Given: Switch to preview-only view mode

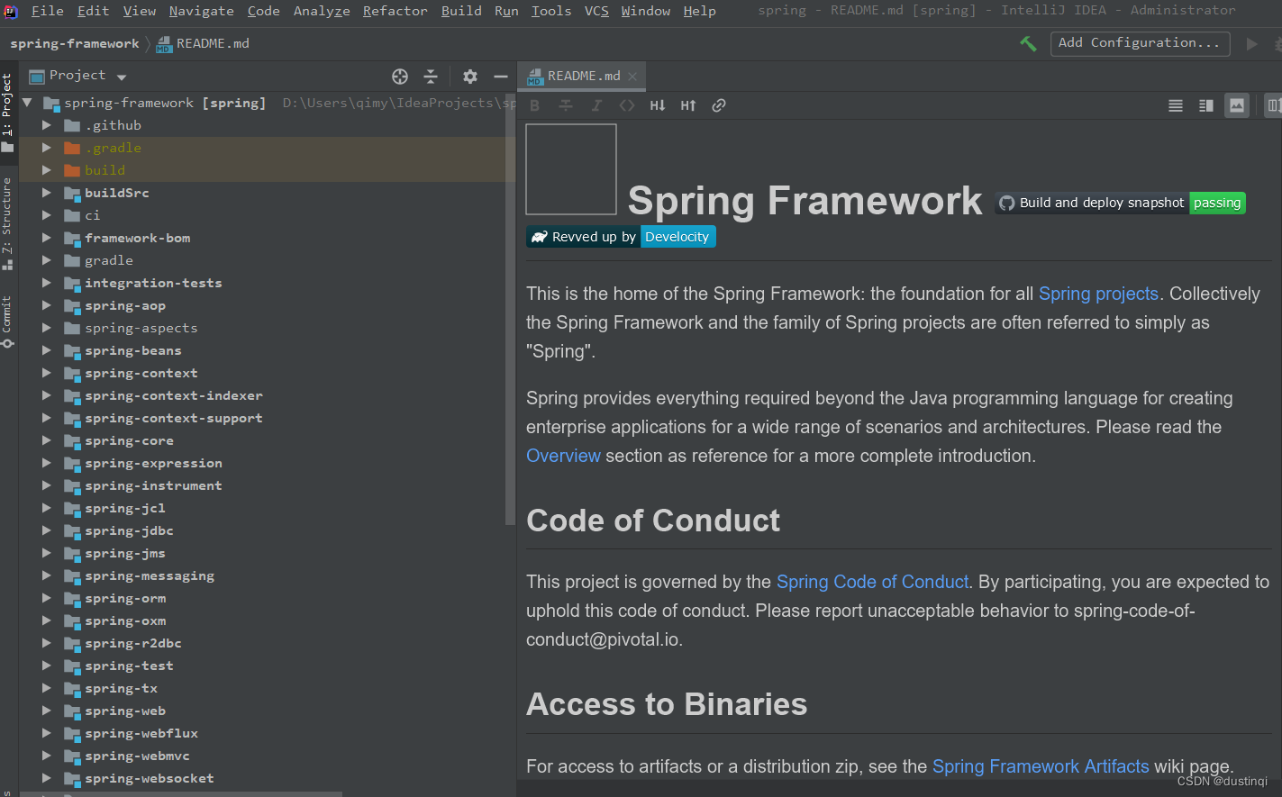Looking at the screenshot, I should 1237,105.
